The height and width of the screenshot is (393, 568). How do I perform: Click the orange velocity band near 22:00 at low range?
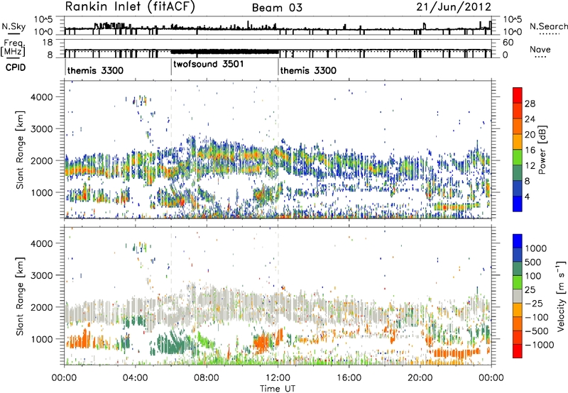pyautogui.click(x=456, y=353)
